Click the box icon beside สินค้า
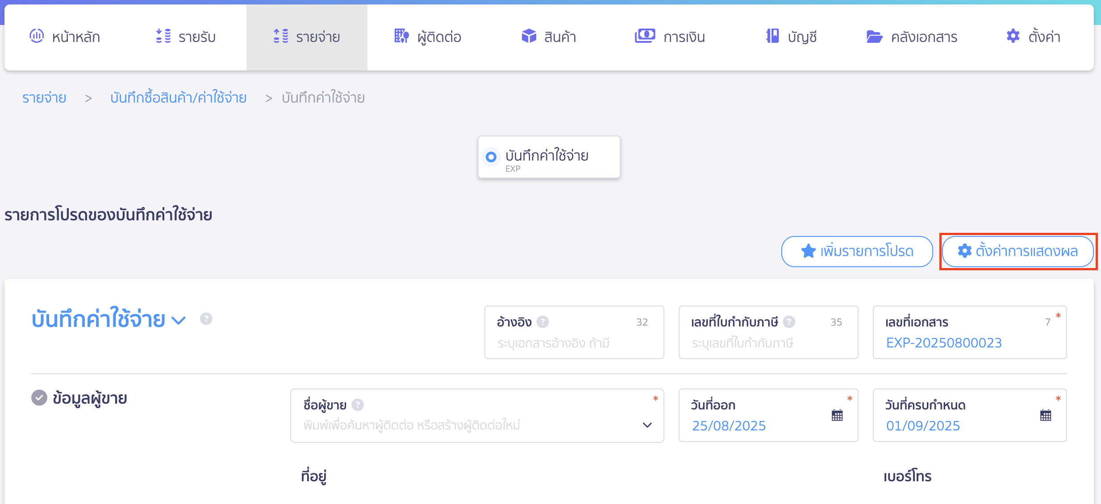The image size is (1101, 504). click(x=529, y=36)
